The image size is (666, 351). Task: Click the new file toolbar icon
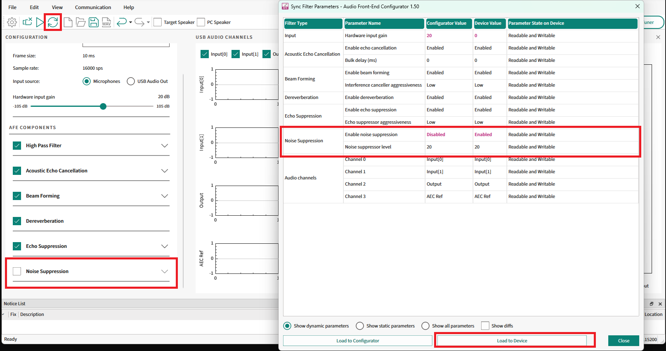(68, 22)
